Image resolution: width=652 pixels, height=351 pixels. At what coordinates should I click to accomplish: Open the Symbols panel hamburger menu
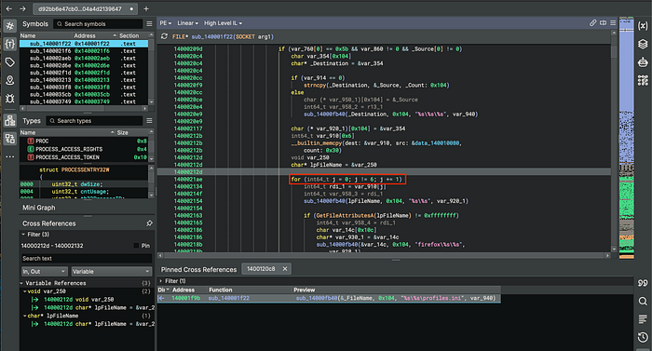click(x=149, y=24)
